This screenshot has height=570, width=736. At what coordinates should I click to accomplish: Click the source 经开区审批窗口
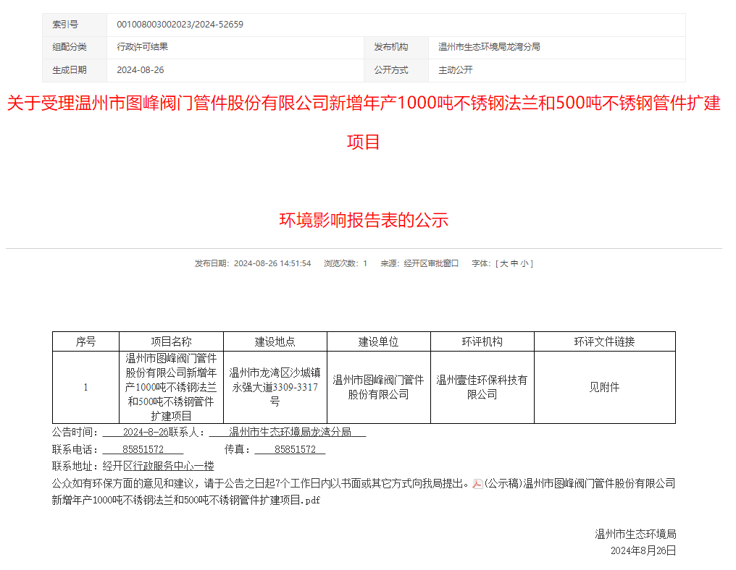[431, 263]
